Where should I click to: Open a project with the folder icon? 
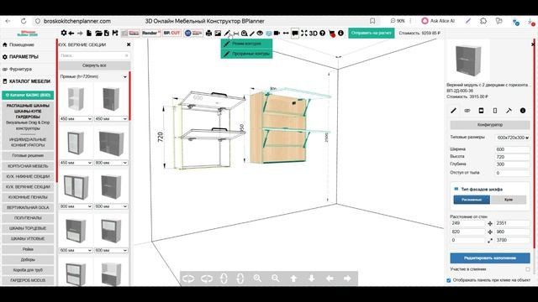click(x=98, y=34)
